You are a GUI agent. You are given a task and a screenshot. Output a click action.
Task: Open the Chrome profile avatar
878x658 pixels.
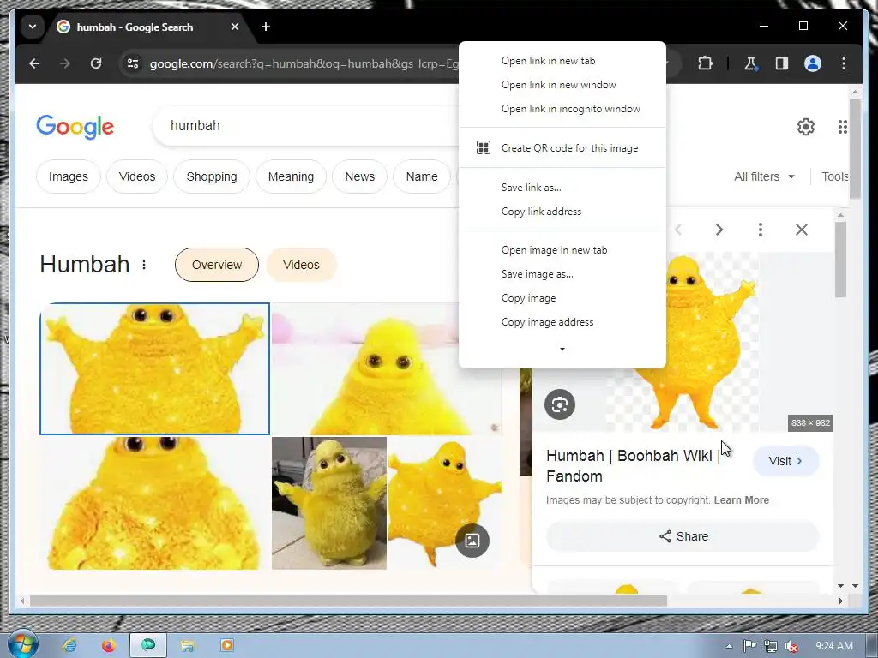tap(813, 63)
